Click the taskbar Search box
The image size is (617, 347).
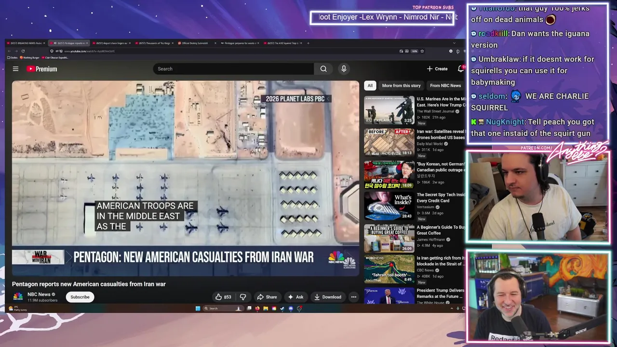point(223,308)
